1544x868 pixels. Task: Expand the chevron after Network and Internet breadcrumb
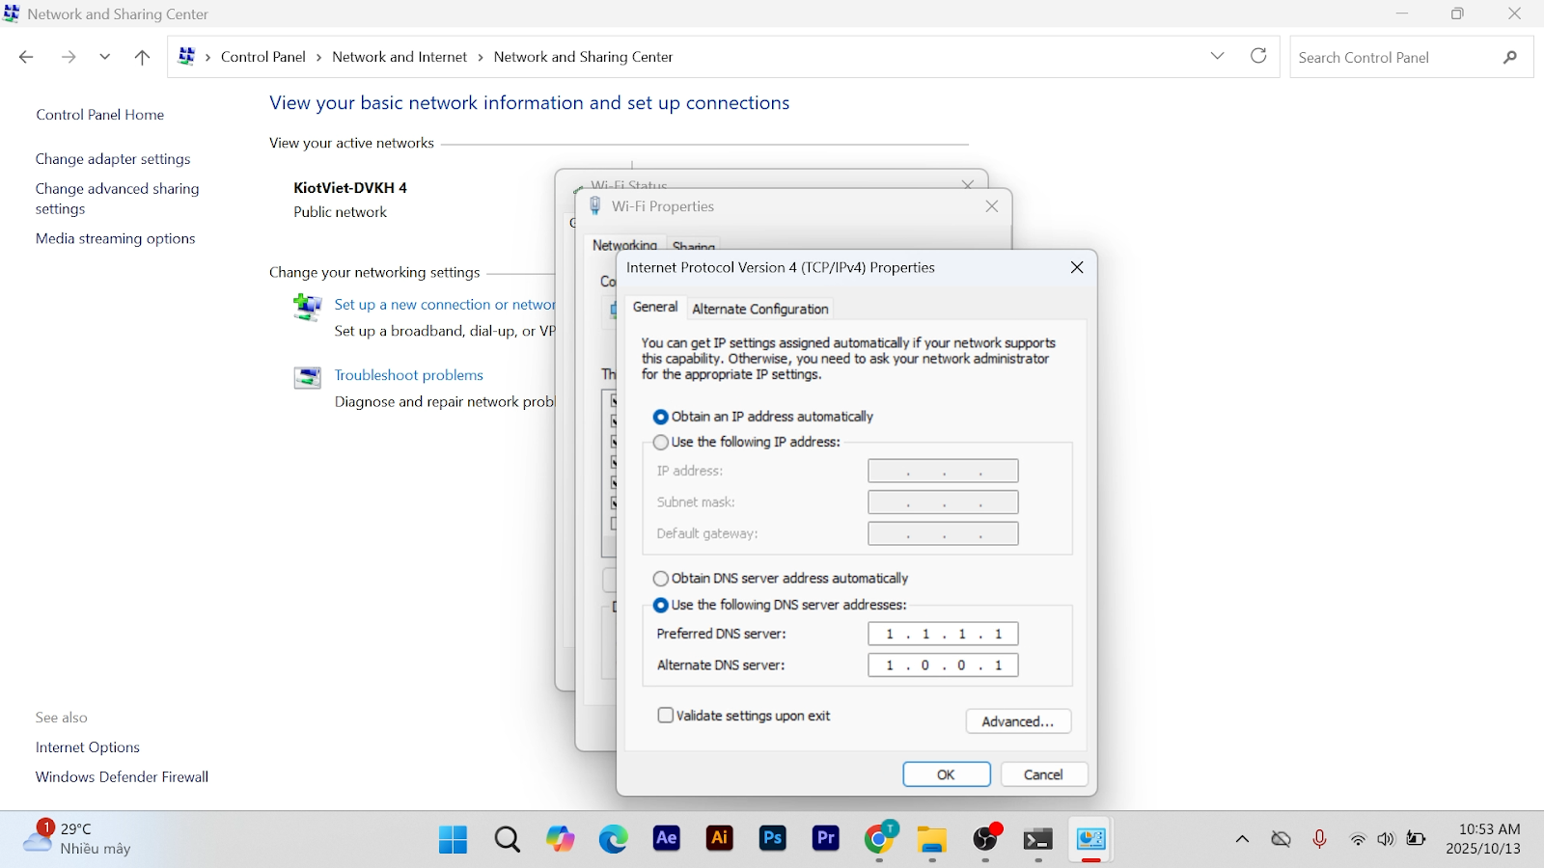tap(481, 58)
